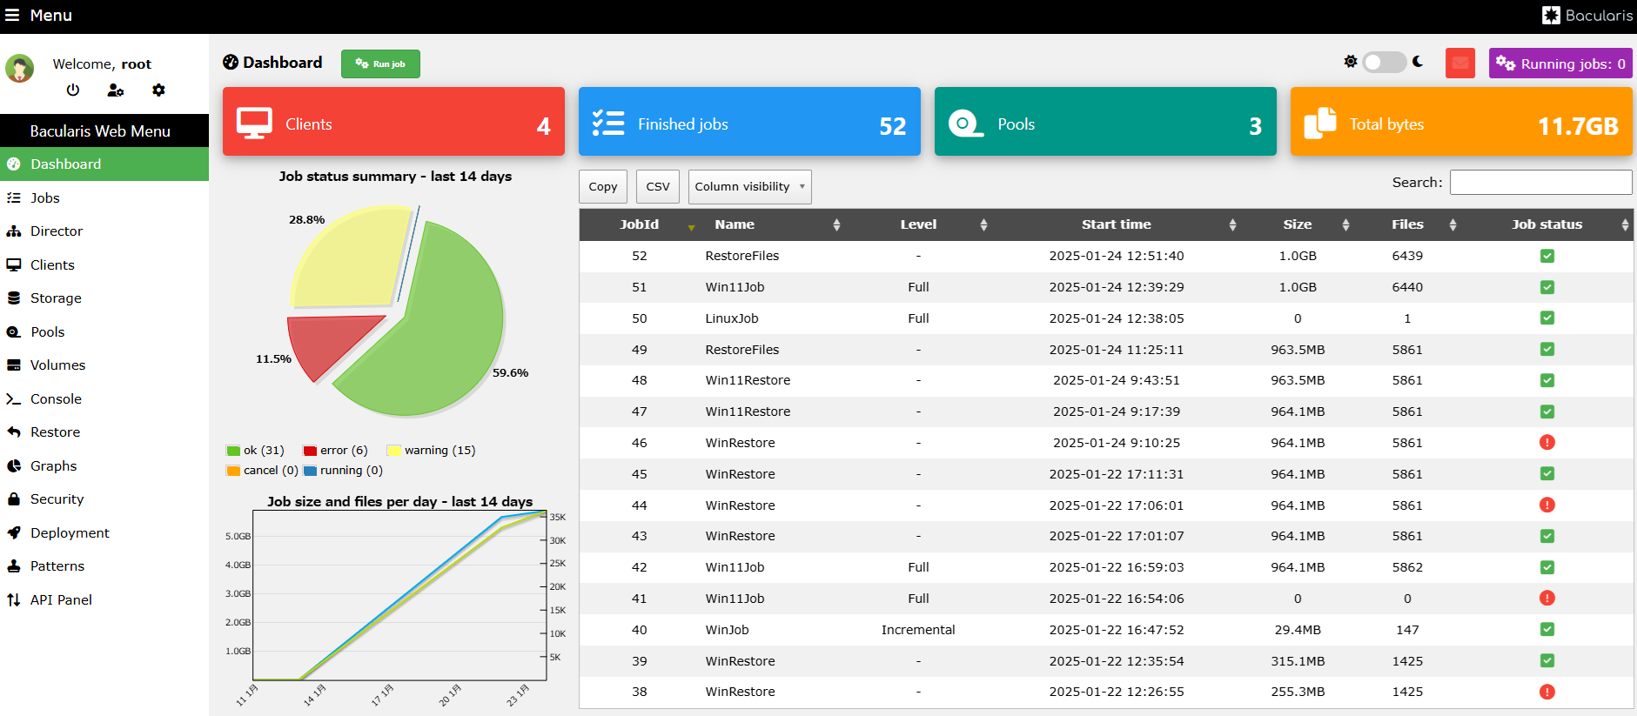Click the green ok status for job 52

[1546, 256]
